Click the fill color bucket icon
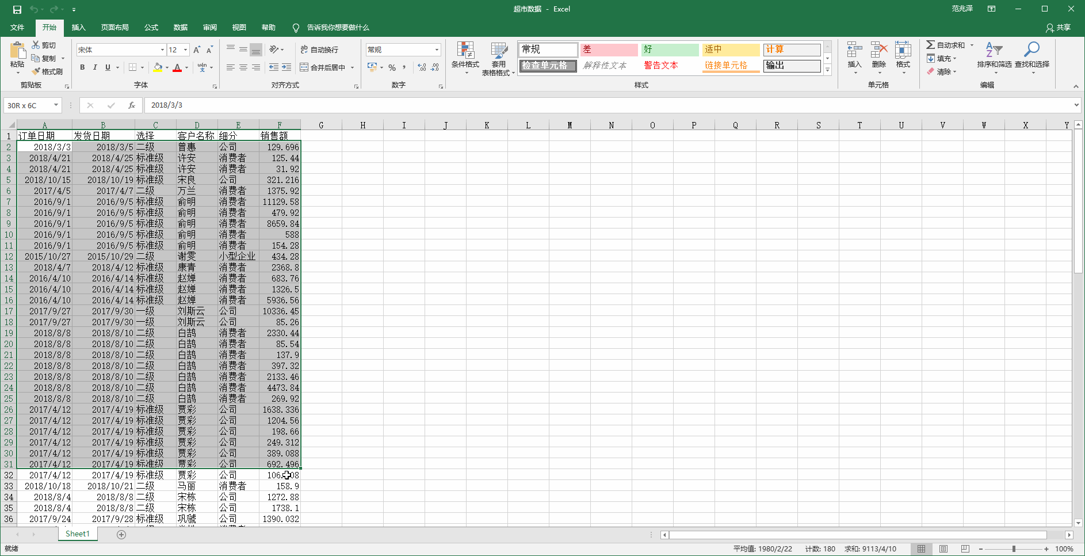This screenshot has width=1085, height=556. pyautogui.click(x=158, y=67)
